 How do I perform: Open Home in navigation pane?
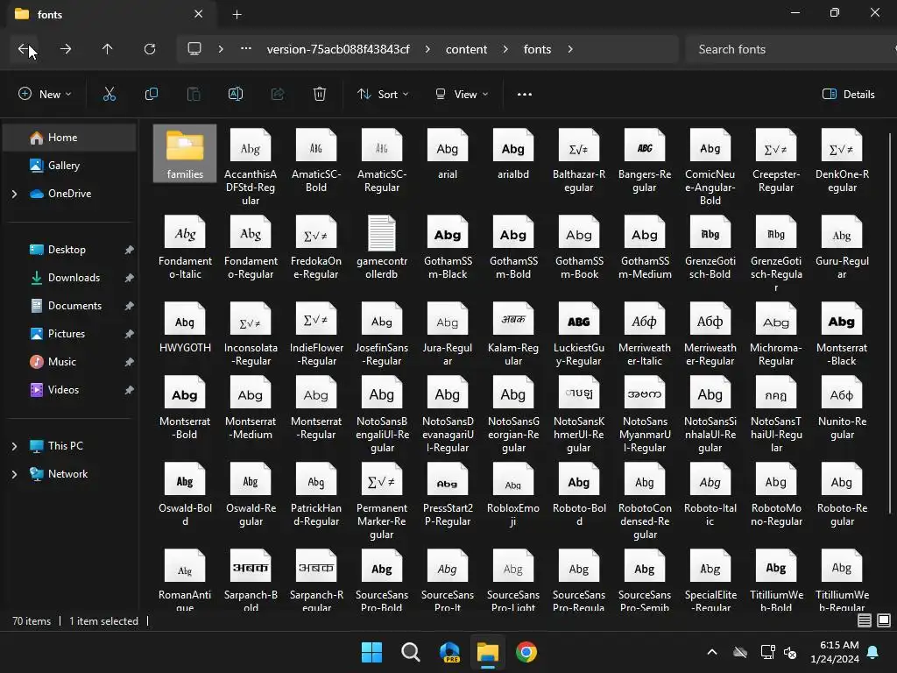[70, 138]
